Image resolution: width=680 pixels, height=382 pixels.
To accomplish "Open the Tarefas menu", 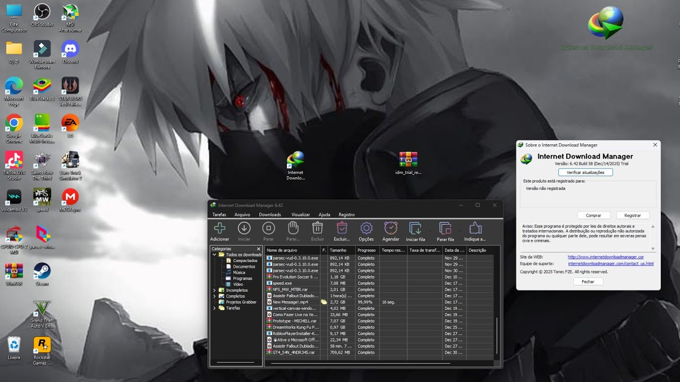I will pyautogui.click(x=219, y=215).
